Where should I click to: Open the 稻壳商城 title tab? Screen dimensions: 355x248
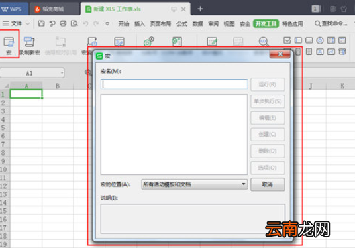[x=54, y=9]
